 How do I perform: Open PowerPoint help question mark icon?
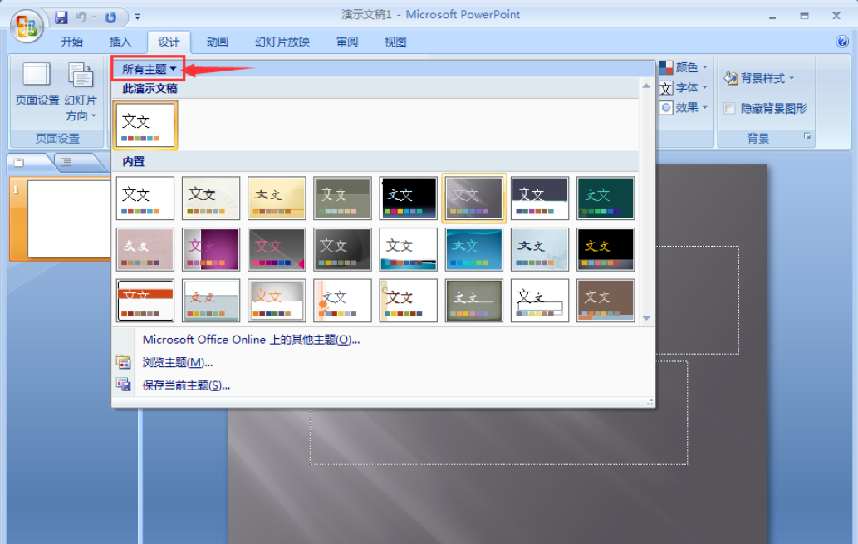(x=842, y=42)
